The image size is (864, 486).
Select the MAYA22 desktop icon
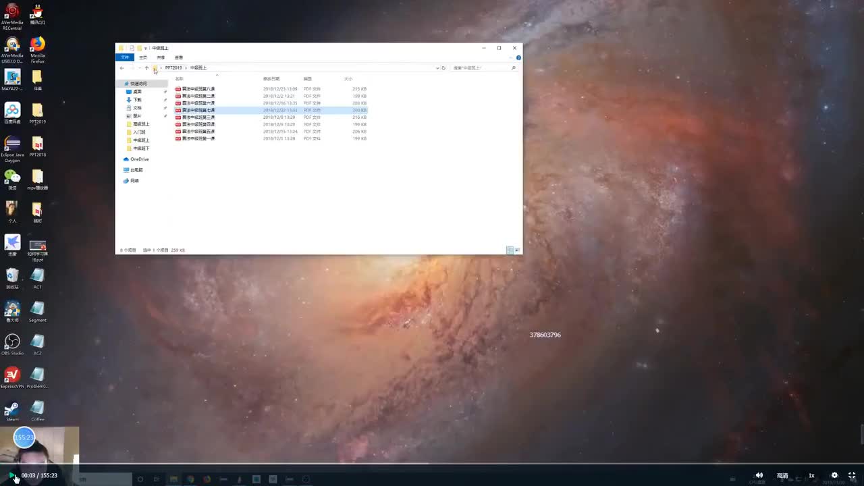12,80
